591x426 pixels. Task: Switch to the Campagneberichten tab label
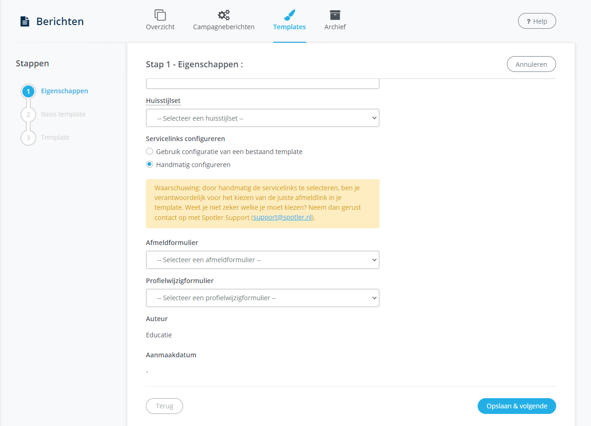[223, 27]
